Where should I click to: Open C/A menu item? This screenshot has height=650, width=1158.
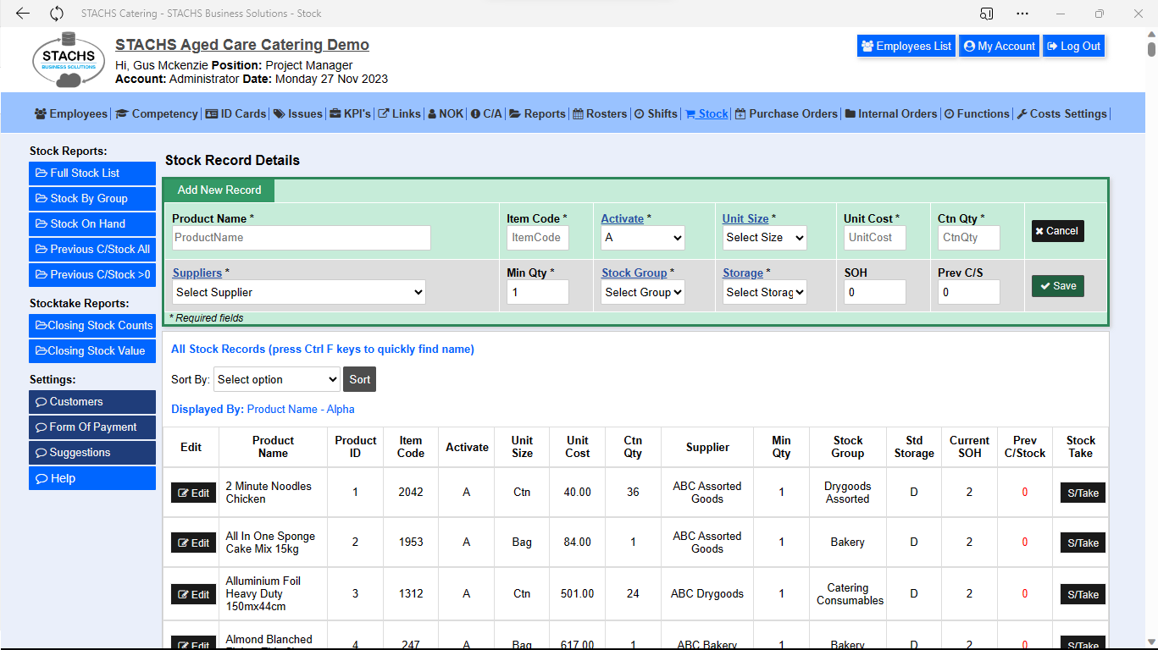click(x=486, y=113)
